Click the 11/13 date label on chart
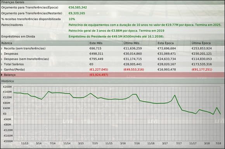This screenshot has height=149, width=225. pos(25,144)
